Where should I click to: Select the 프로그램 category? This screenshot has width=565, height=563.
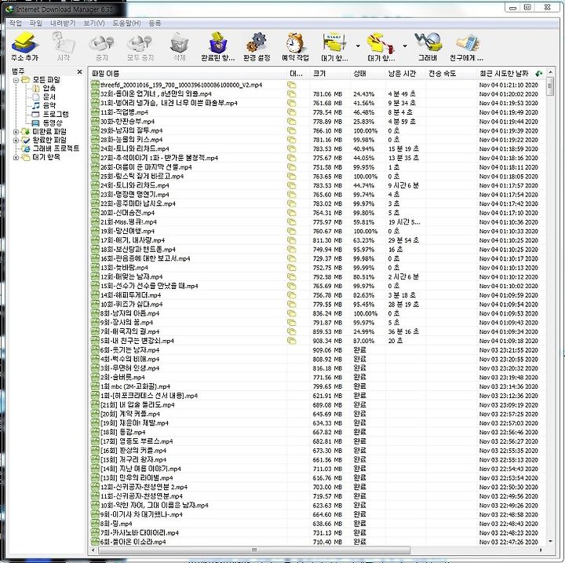pos(56,114)
